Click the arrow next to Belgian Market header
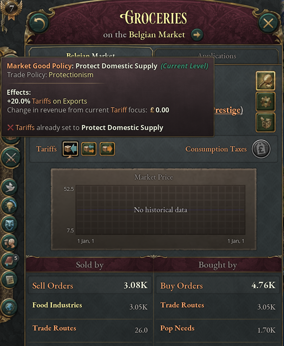Viewport: 284px width, 346px height. 197,36
